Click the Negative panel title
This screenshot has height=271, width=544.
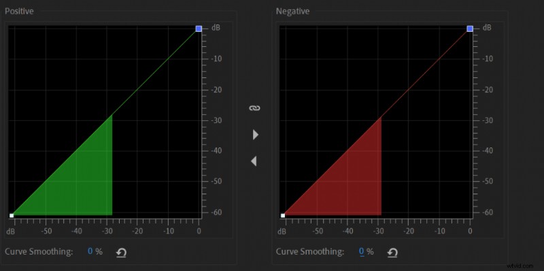292,12
